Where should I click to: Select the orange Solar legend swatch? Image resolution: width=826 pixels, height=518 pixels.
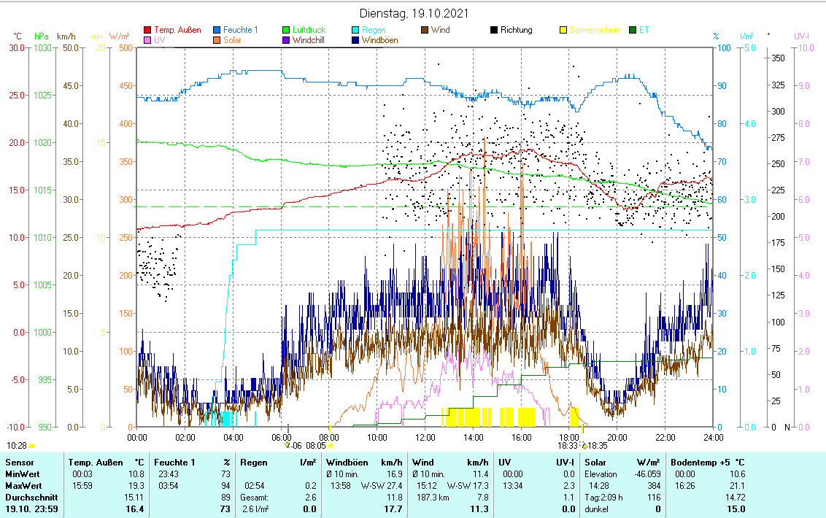(x=217, y=40)
